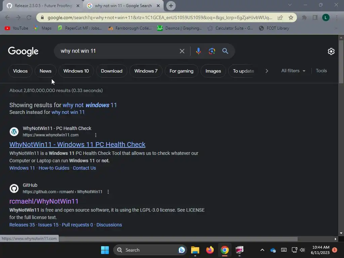Image resolution: width=344 pixels, height=258 pixels.
Task: Open the Releases 35 sitelink
Action: click(x=22, y=225)
